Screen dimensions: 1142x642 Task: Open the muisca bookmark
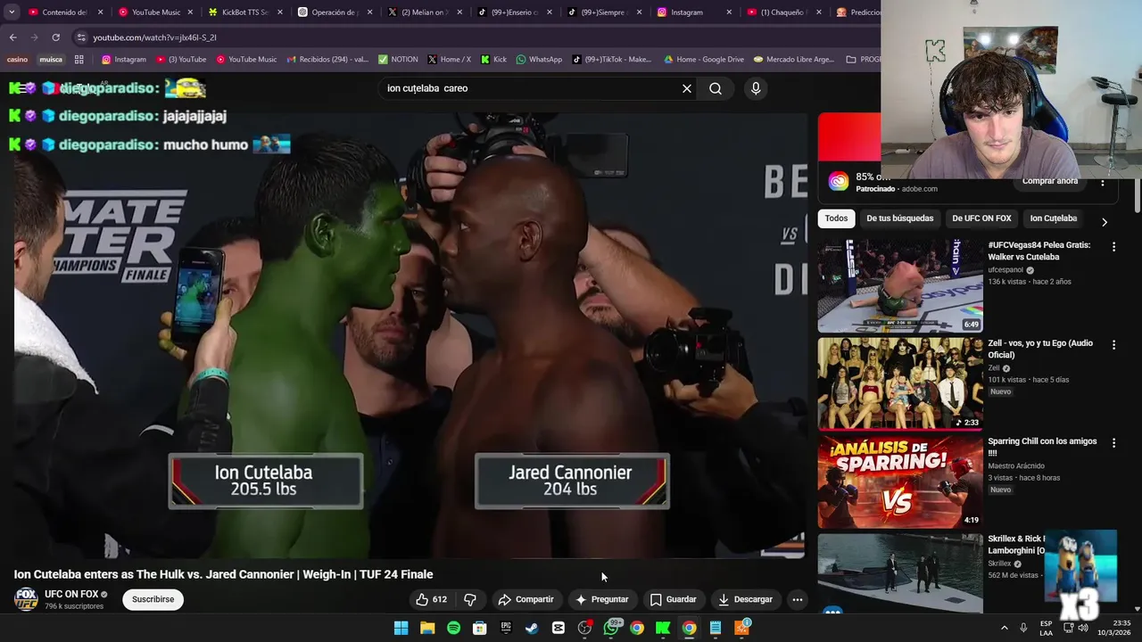51,60
